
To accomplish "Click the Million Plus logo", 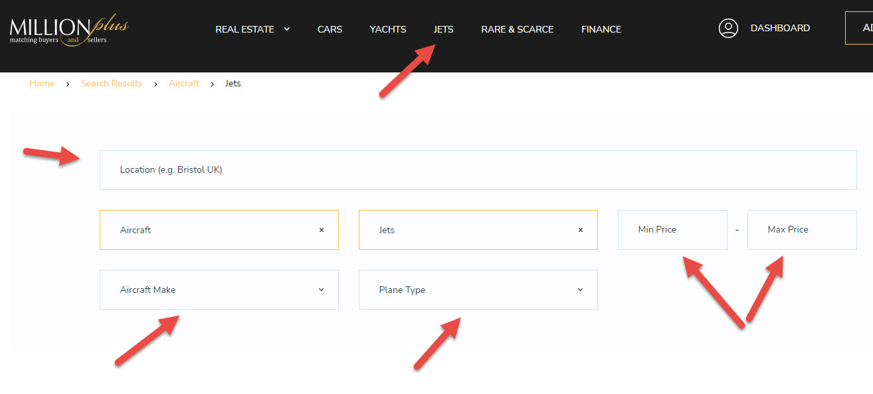I will (x=68, y=29).
